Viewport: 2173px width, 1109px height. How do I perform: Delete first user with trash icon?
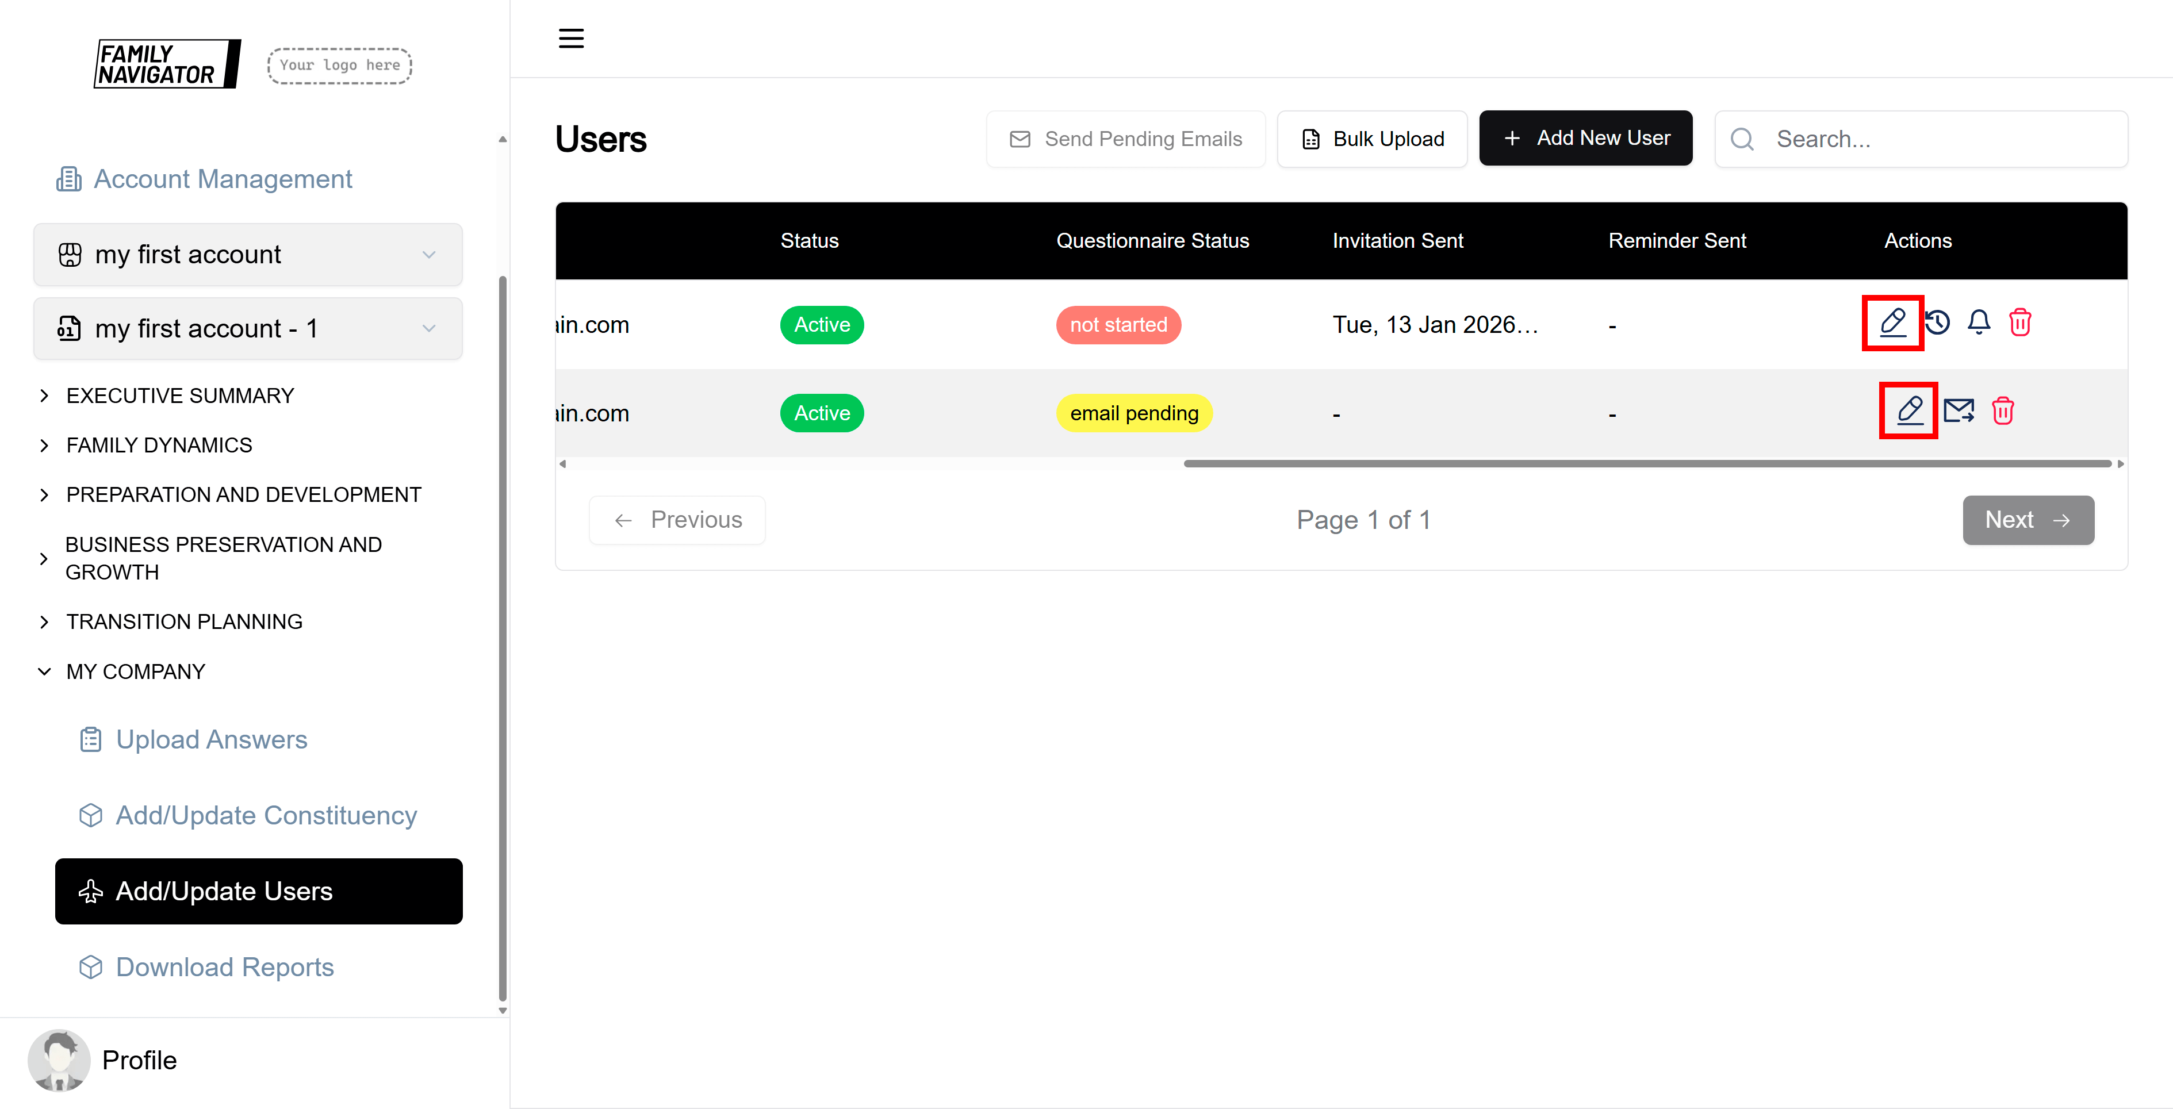coord(2020,323)
